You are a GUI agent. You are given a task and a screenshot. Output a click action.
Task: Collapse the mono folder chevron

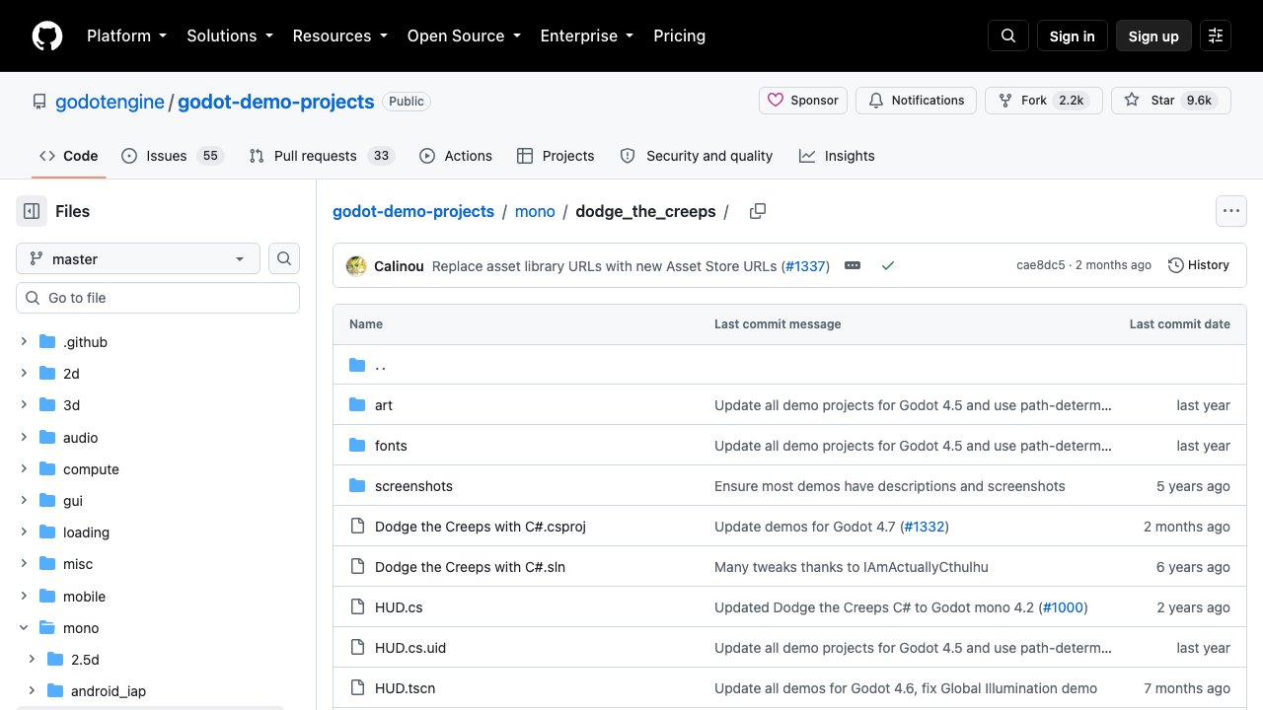tap(24, 628)
